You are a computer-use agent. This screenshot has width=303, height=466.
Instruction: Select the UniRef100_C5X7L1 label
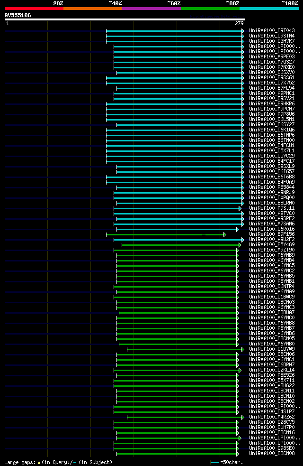[x=272, y=151]
